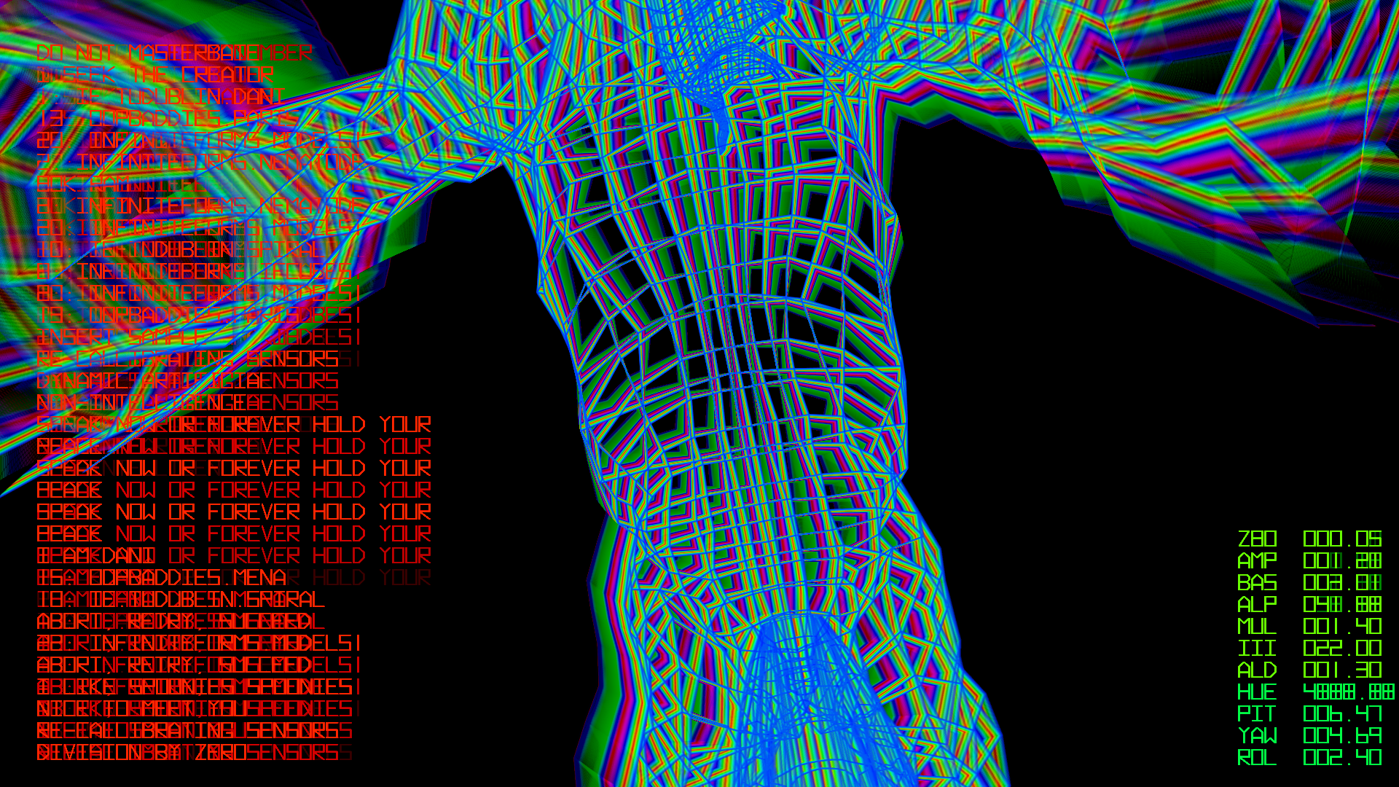1399x787 pixels.
Task: Select the BAS parameter label
Action: [x=1257, y=583]
